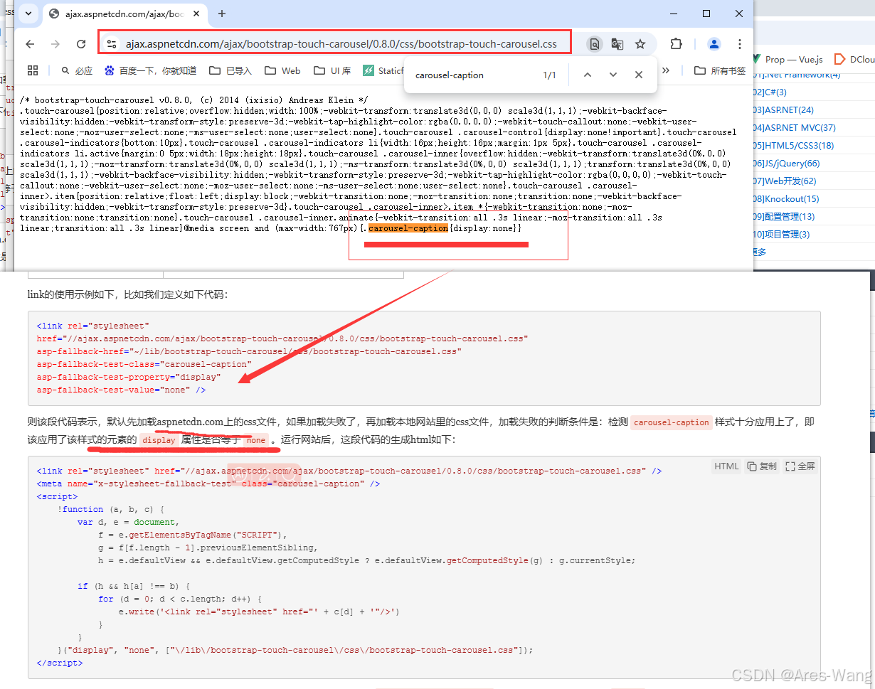
Task: Bookmark this page with the star icon
Action: click(640, 44)
